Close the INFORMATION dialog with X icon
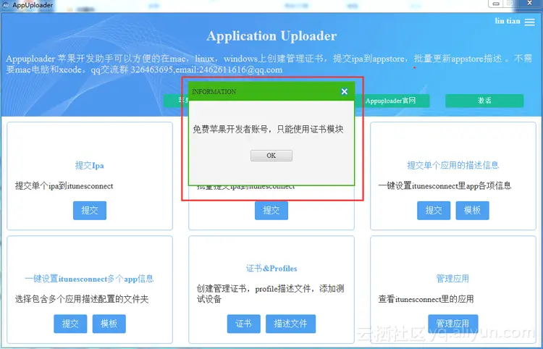This screenshot has height=349, width=543. click(344, 91)
